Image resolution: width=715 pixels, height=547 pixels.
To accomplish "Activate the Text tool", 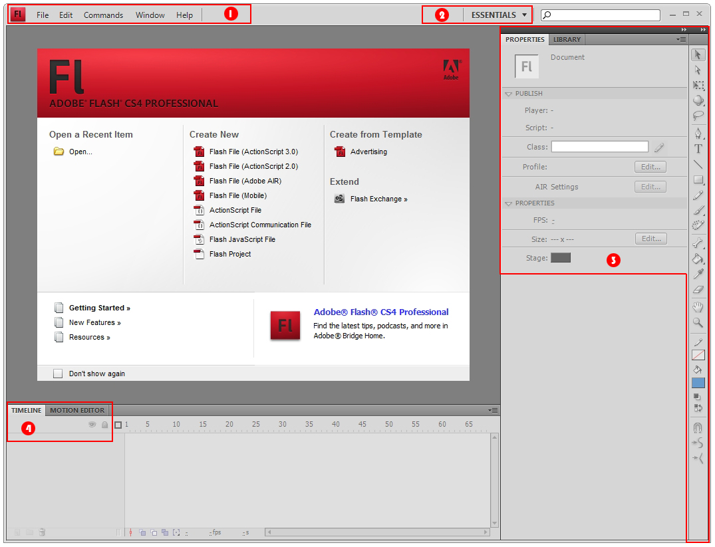I will 698,148.
